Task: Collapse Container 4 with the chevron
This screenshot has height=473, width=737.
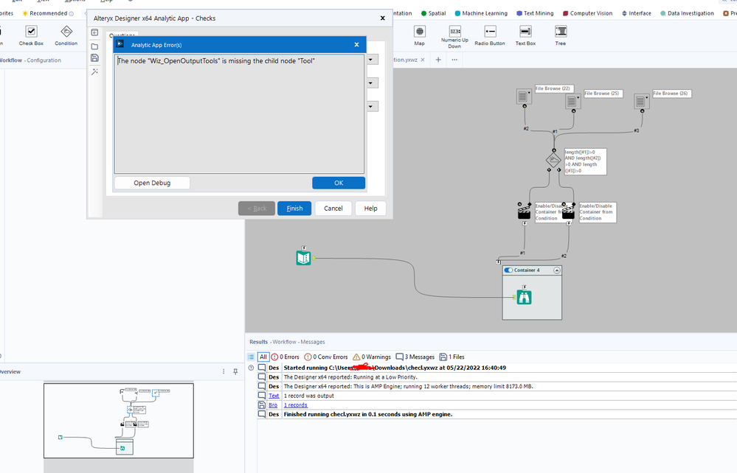Action: (x=557, y=270)
